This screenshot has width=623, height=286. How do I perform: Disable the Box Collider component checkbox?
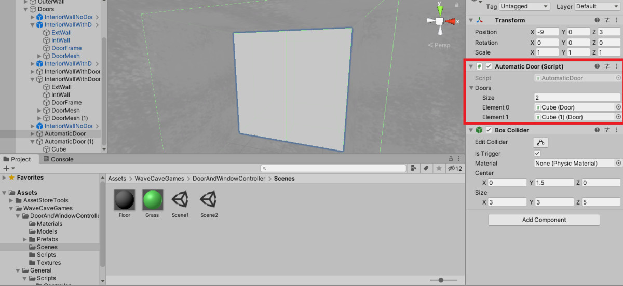click(489, 130)
